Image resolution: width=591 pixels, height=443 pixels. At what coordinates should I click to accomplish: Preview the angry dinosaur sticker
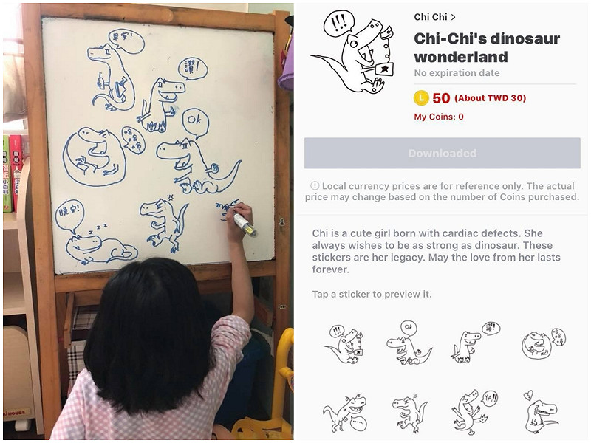[x=409, y=413]
